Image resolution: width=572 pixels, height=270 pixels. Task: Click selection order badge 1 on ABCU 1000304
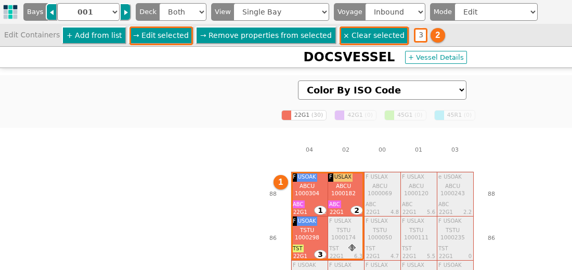click(x=320, y=210)
